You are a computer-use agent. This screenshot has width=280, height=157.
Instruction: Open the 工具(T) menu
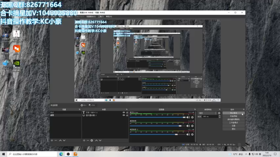pos(100,16)
